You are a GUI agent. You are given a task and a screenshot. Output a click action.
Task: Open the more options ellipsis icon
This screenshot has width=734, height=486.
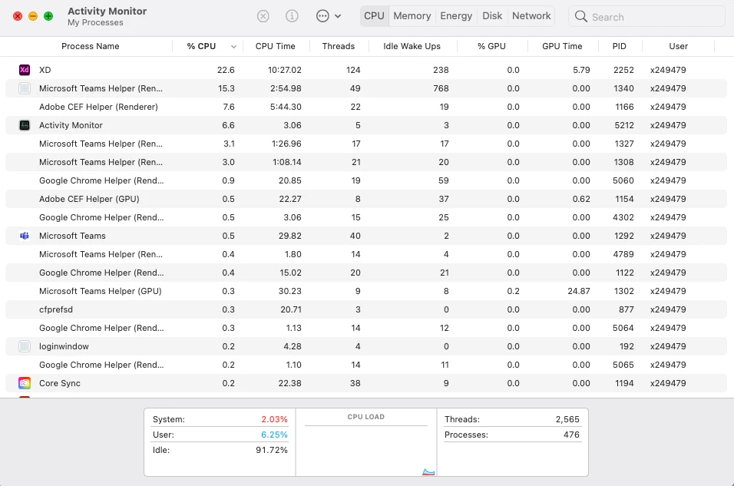coord(322,16)
